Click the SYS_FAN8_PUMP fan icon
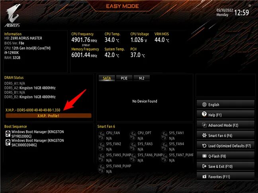The image size is (258, 193). [102, 168]
